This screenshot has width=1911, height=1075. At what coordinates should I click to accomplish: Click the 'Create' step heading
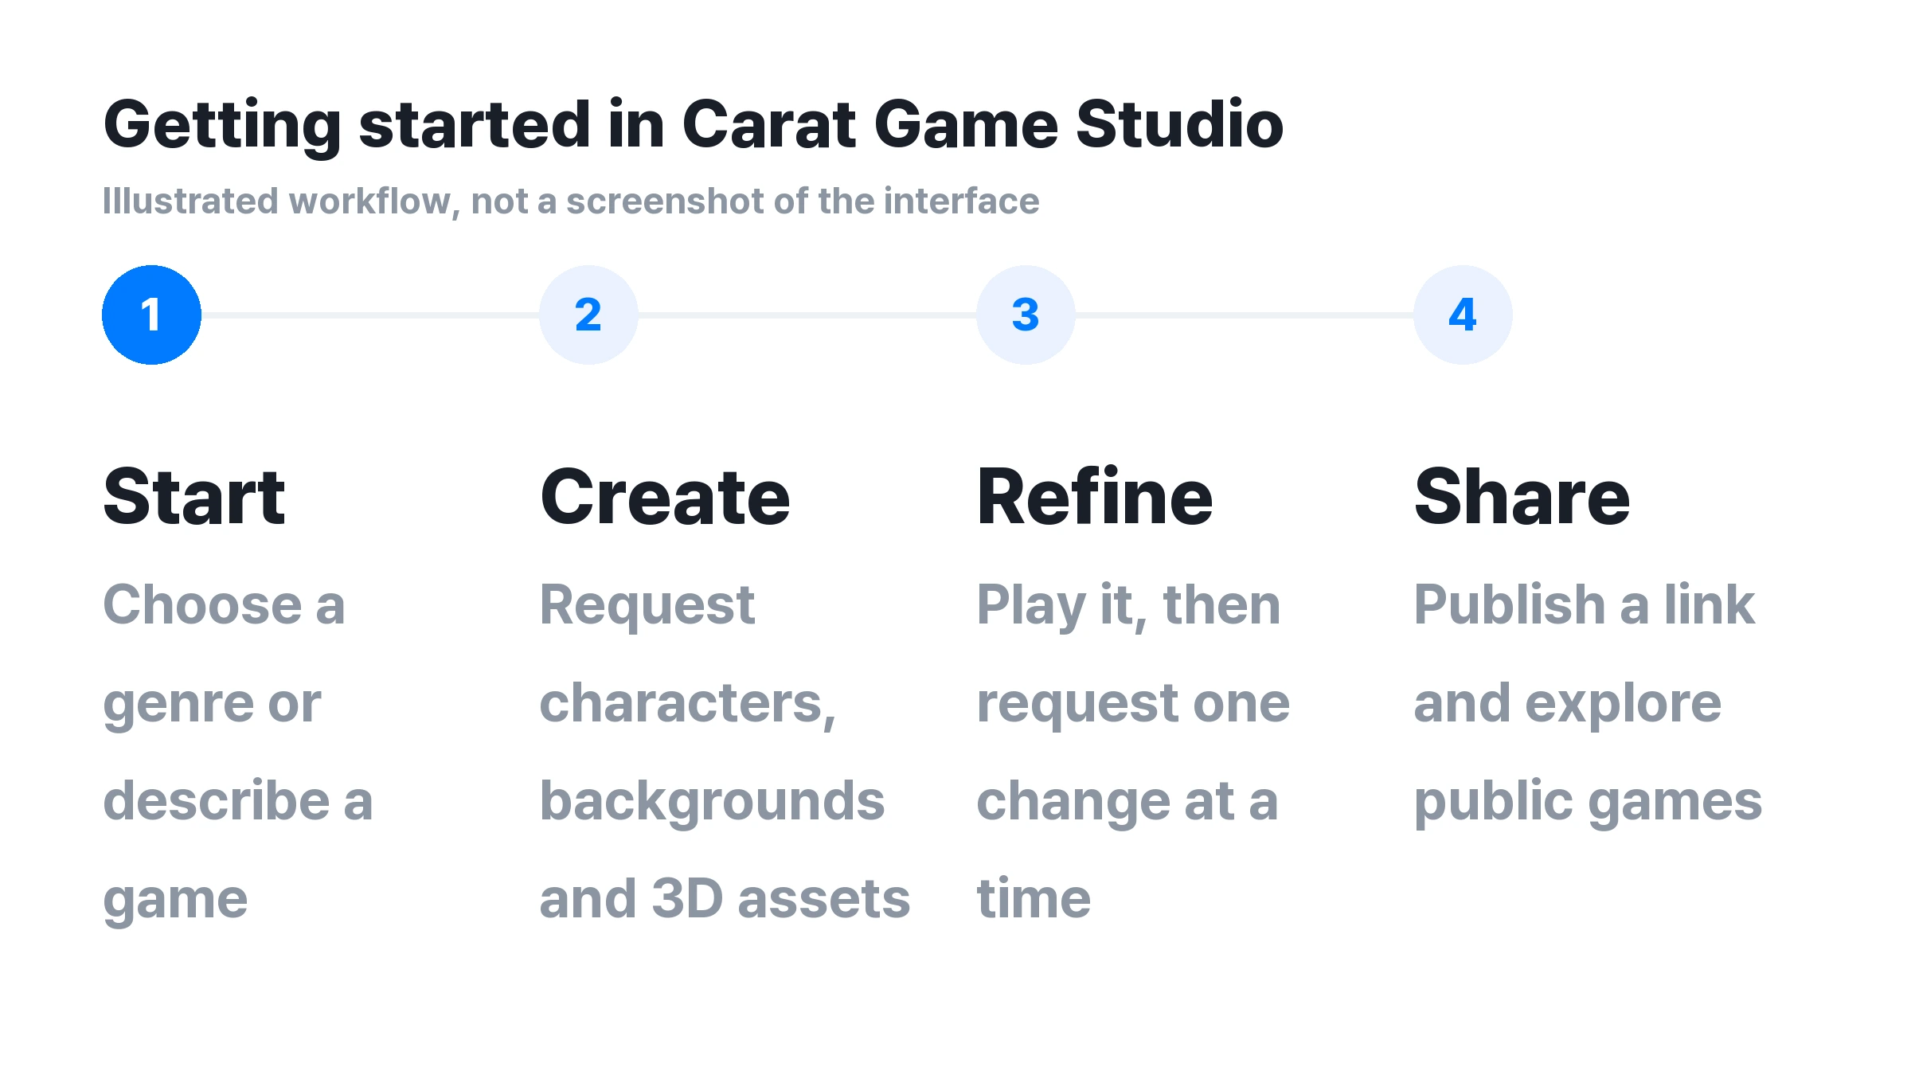665,497
